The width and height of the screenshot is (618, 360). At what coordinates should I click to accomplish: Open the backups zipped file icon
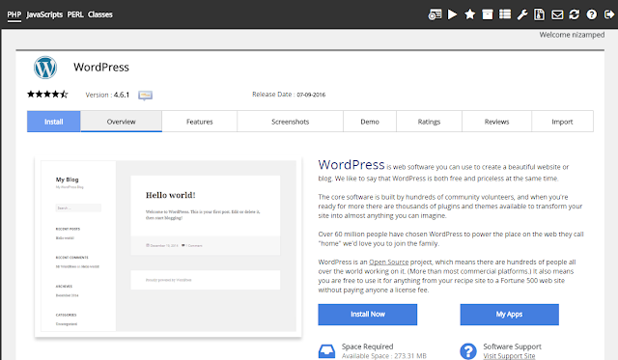[x=539, y=14]
